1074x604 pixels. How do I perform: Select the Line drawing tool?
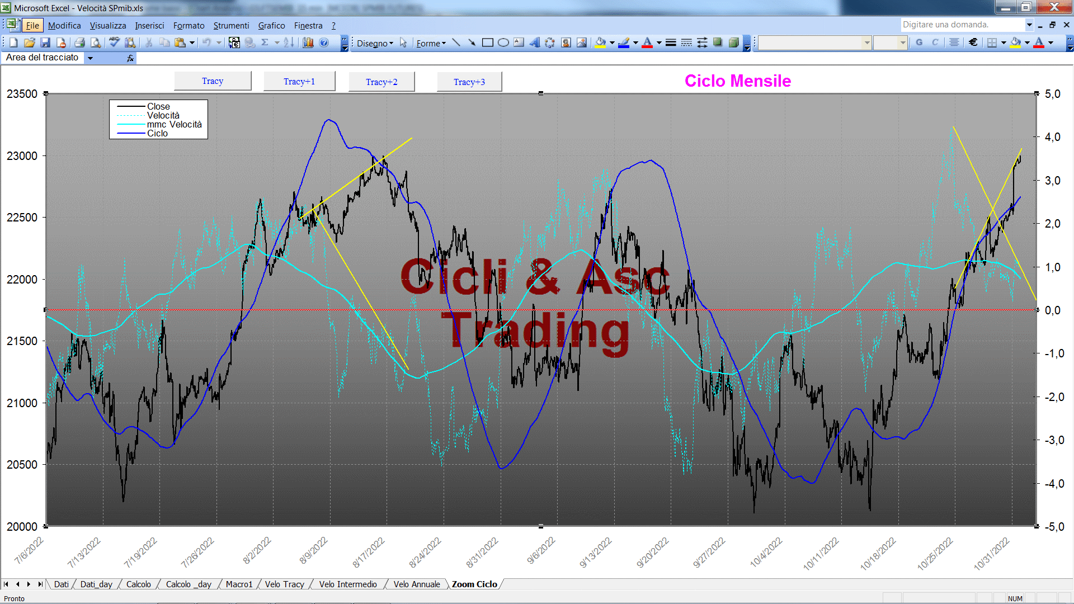tap(456, 43)
